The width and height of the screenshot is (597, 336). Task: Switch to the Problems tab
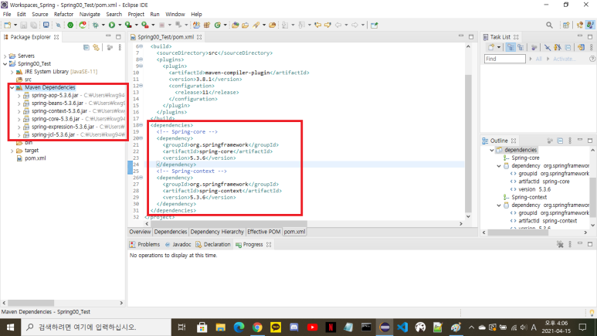point(144,244)
